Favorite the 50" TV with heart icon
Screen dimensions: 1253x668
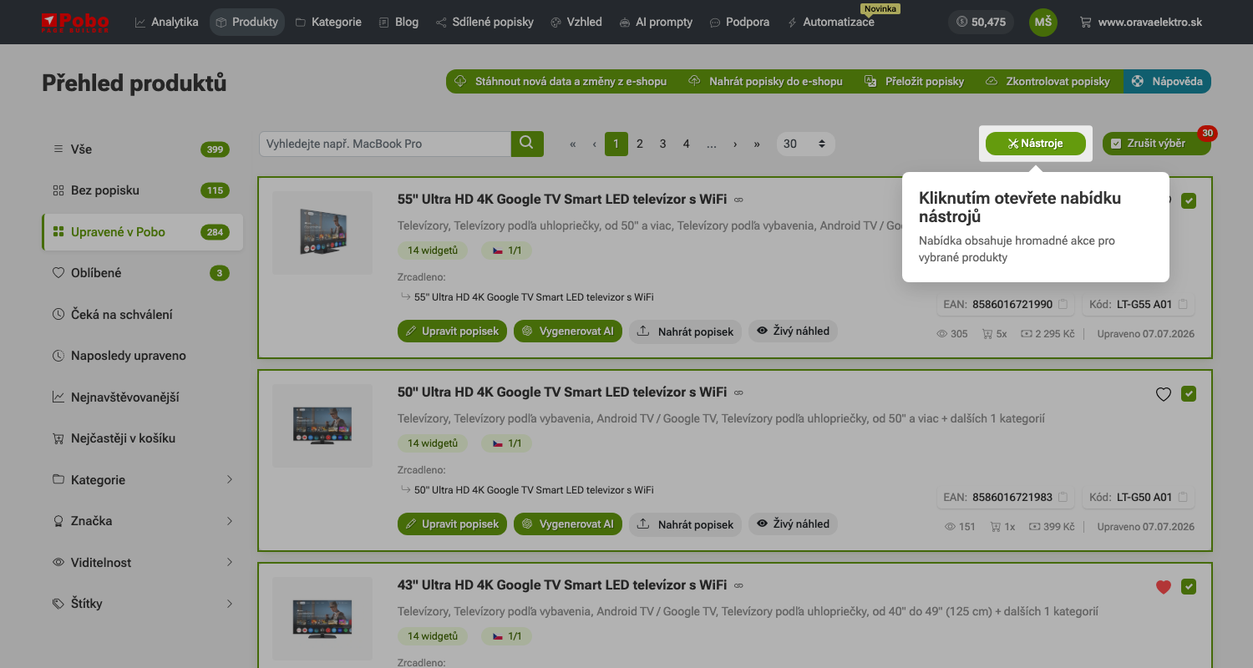click(1164, 394)
